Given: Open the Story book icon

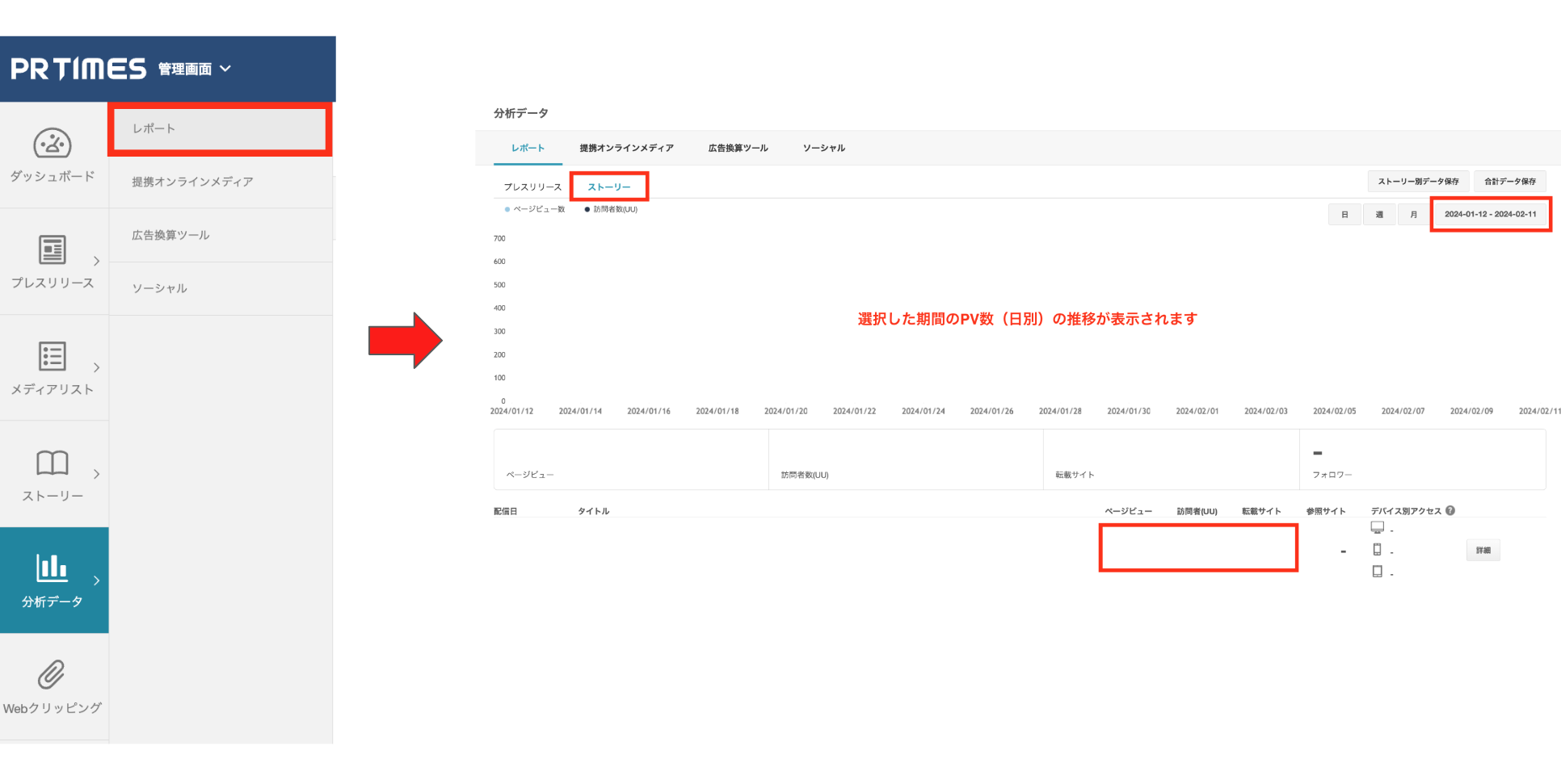Looking at the screenshot, I should pos(53,463).
